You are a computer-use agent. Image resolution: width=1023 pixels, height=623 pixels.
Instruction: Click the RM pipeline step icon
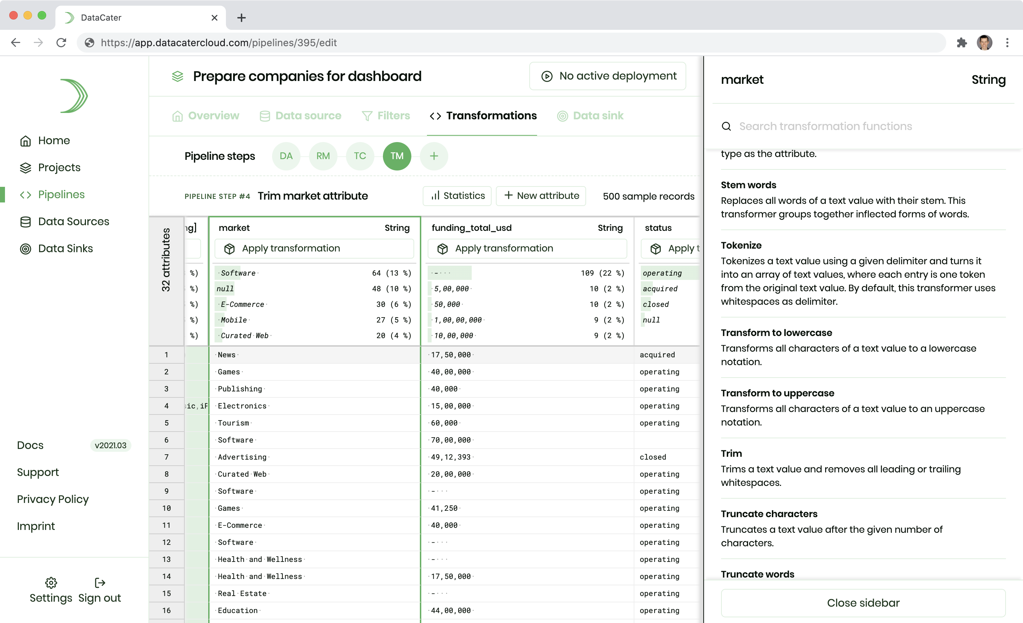322,156
